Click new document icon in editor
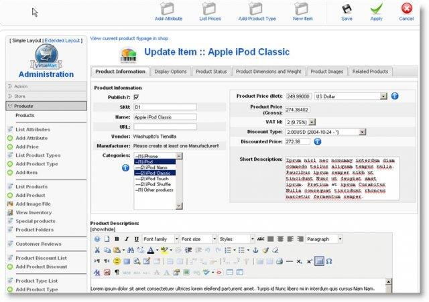429x302 pixels. click(x=107, y=239)
